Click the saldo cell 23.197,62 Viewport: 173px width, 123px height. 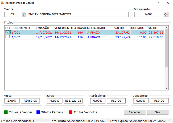156,33
